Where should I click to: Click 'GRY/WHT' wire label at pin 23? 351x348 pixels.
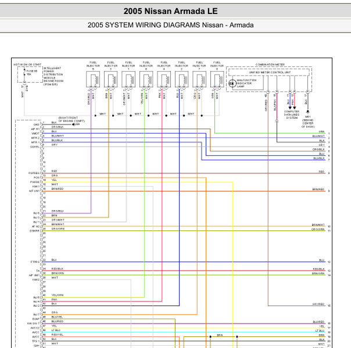click(x=58, y=220)
